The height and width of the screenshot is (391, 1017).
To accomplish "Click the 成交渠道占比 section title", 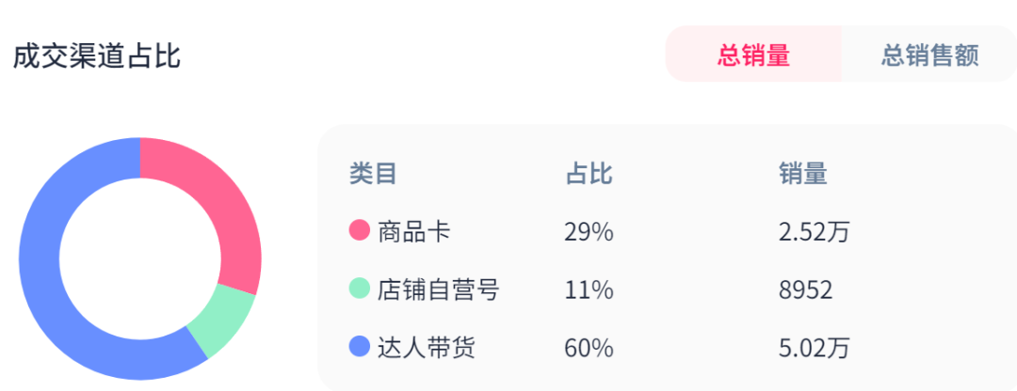I will click(96, 55).
